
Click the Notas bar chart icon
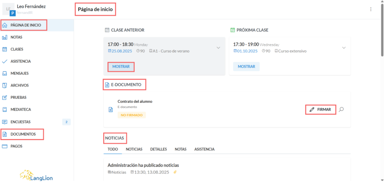click(5, 38)
